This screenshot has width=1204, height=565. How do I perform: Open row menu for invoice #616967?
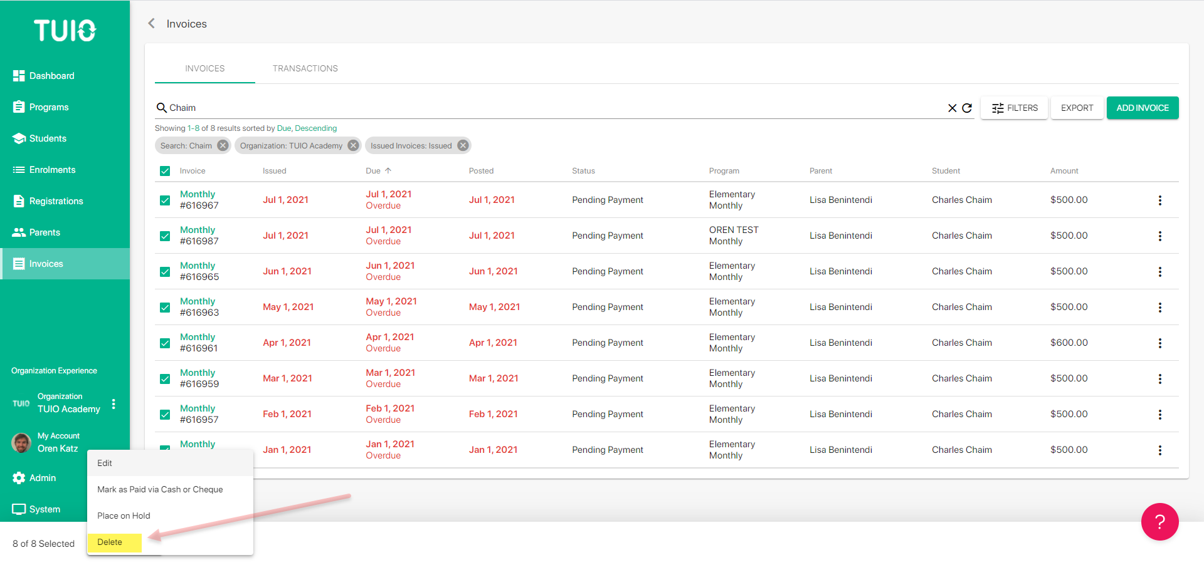1159,200
